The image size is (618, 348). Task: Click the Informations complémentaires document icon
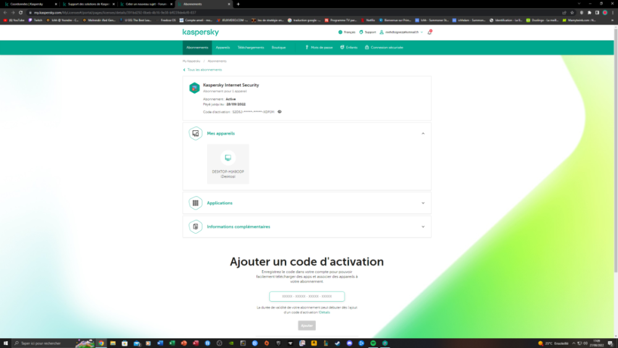[x=195, y=227]
